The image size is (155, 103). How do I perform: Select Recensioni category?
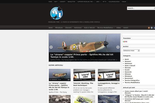(x=129, y=78)
